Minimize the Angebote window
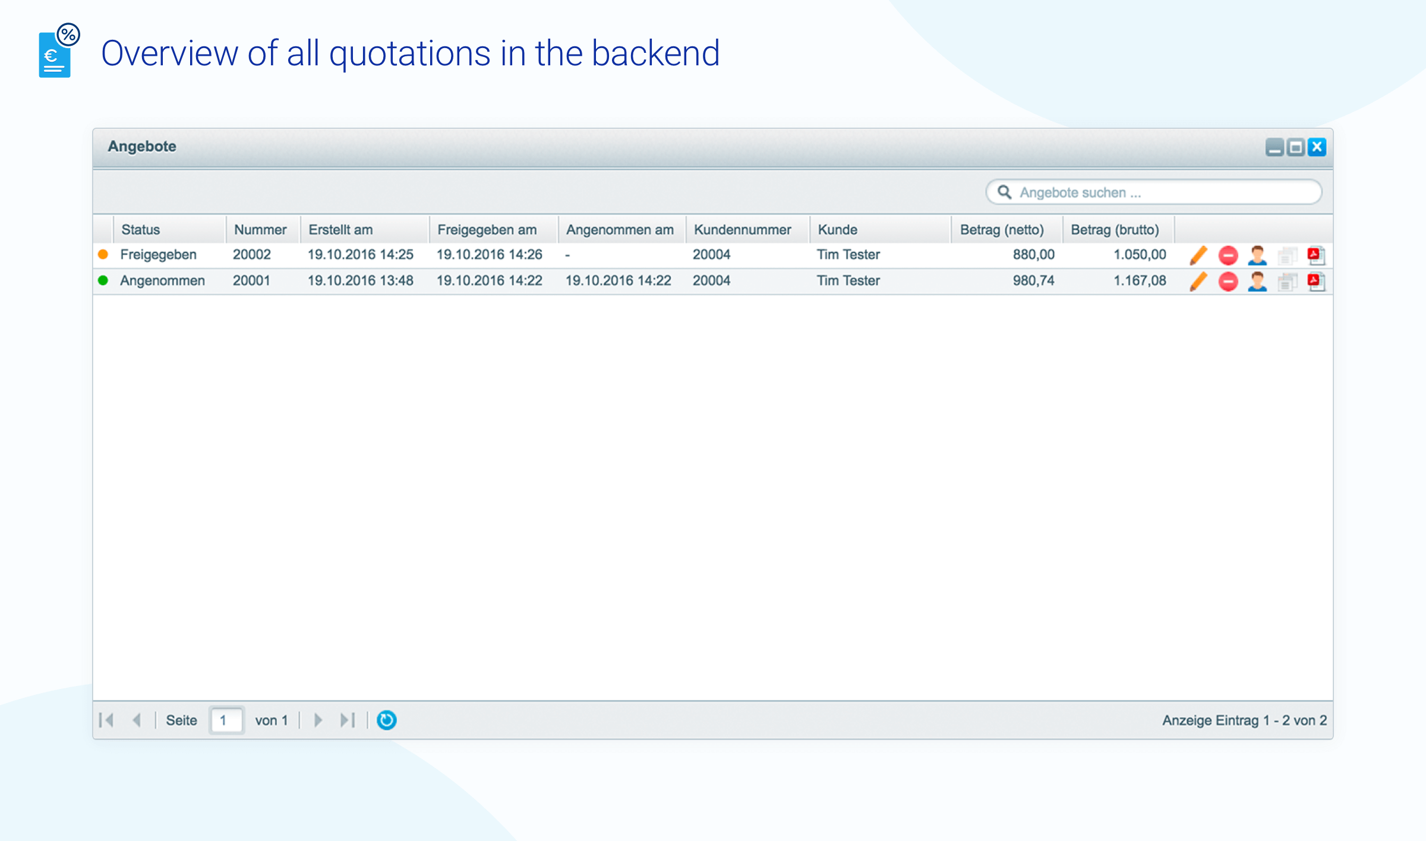Image resolution: width=1426 pixels, height=841 pixels. pyautogui.click(x=1274, y=147)
